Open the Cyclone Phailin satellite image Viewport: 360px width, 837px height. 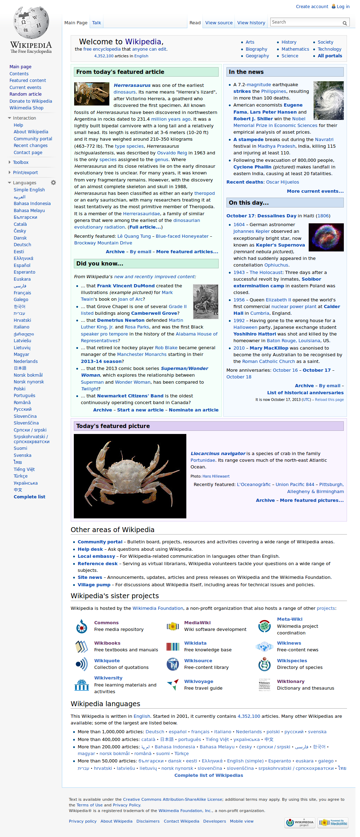click(x=329, y=101)
